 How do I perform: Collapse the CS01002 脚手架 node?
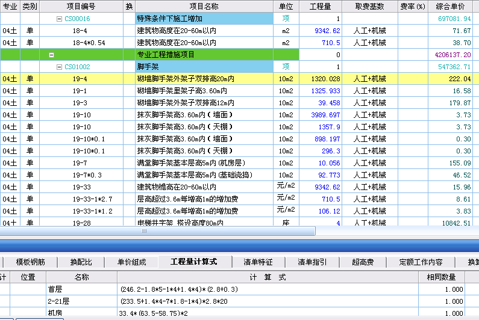59,67
